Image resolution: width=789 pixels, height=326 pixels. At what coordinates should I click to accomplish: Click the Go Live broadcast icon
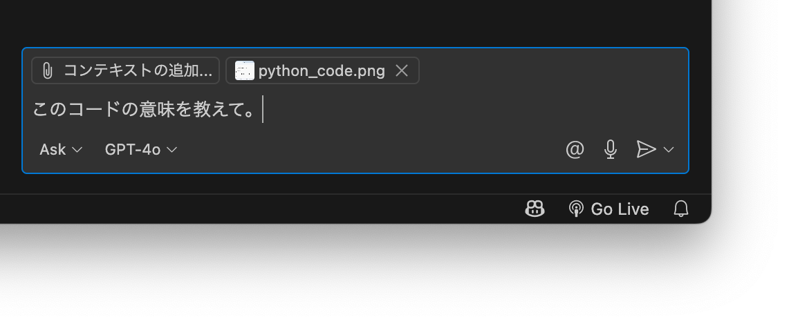click(575, 209)
